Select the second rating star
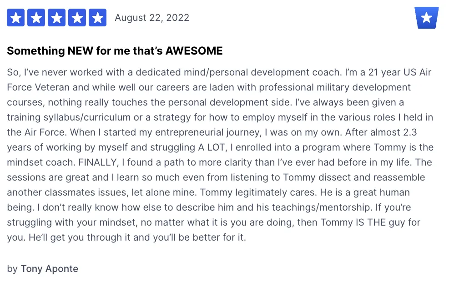 click(36, 18)
